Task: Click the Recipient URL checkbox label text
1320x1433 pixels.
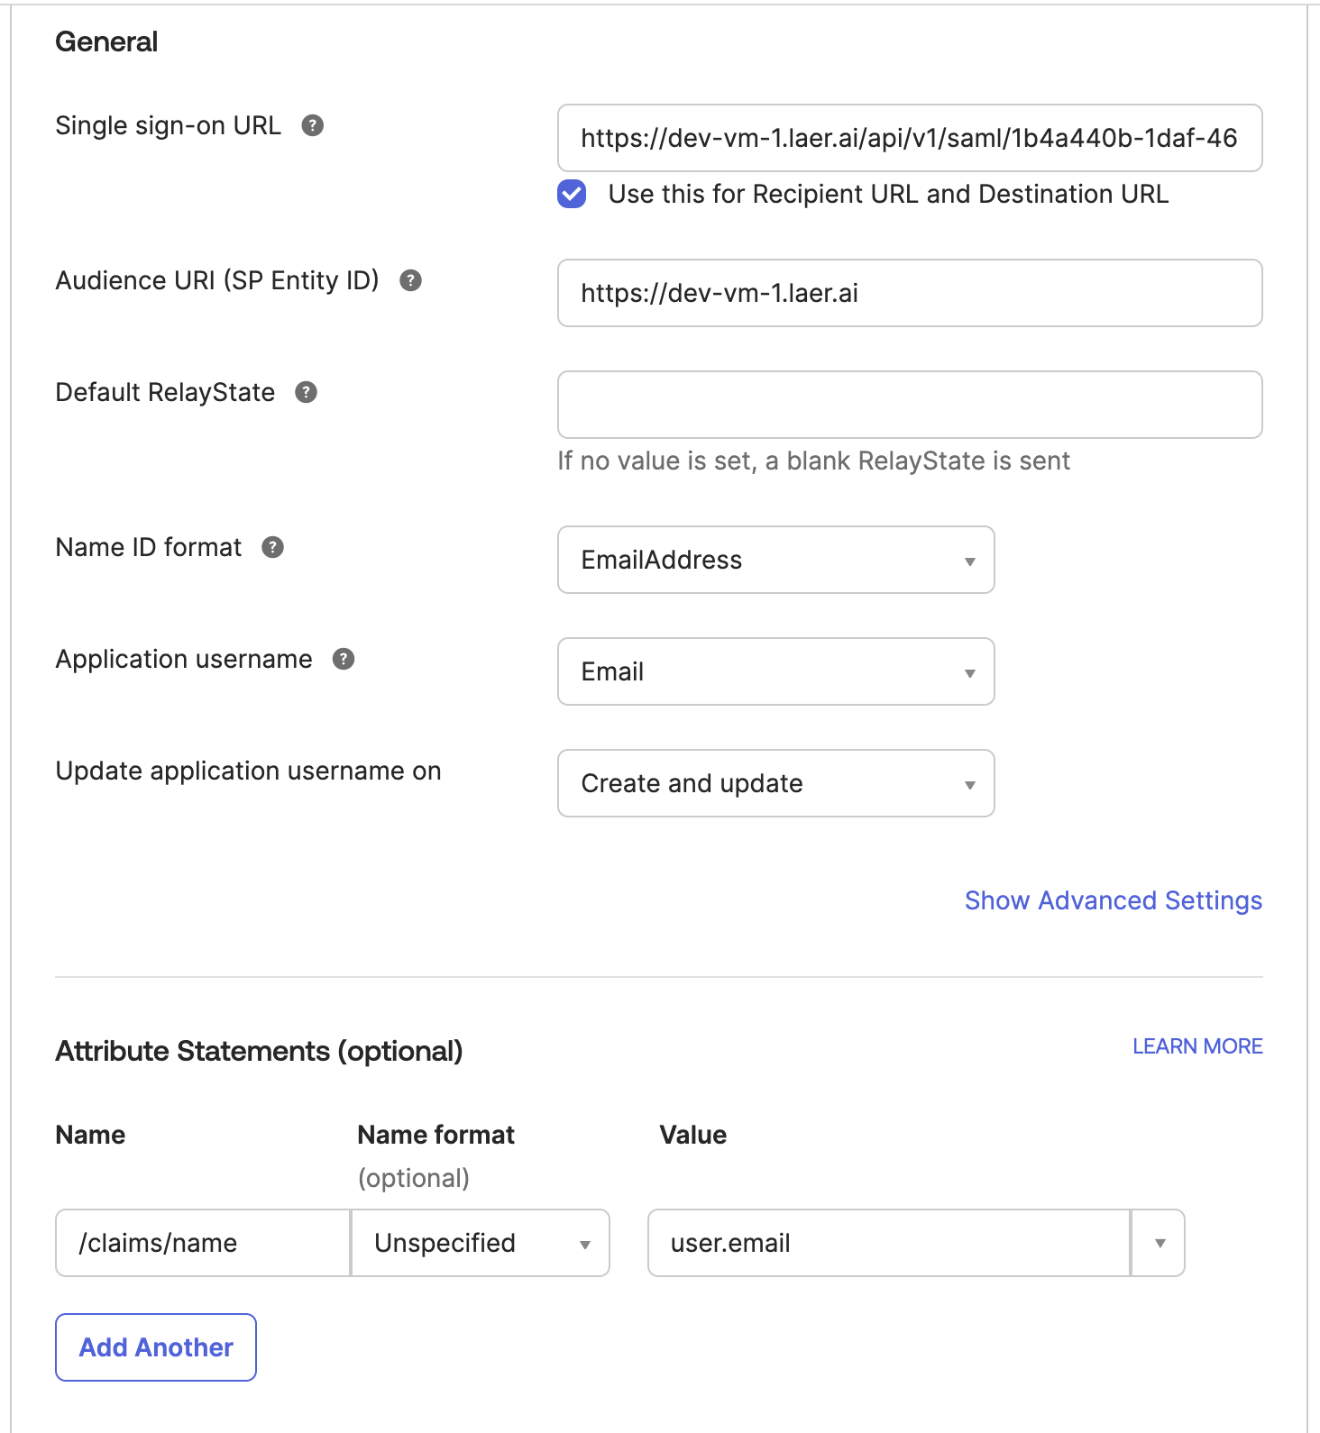Action: 888,194
